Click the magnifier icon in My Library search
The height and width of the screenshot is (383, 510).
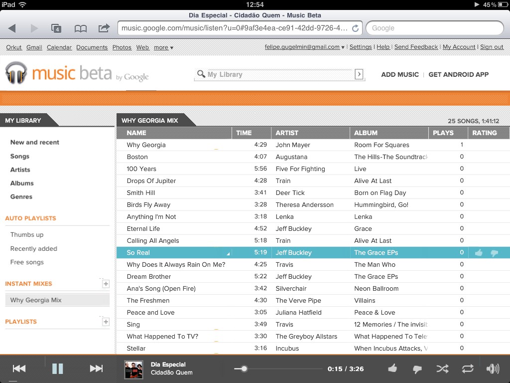pos(201,74)
